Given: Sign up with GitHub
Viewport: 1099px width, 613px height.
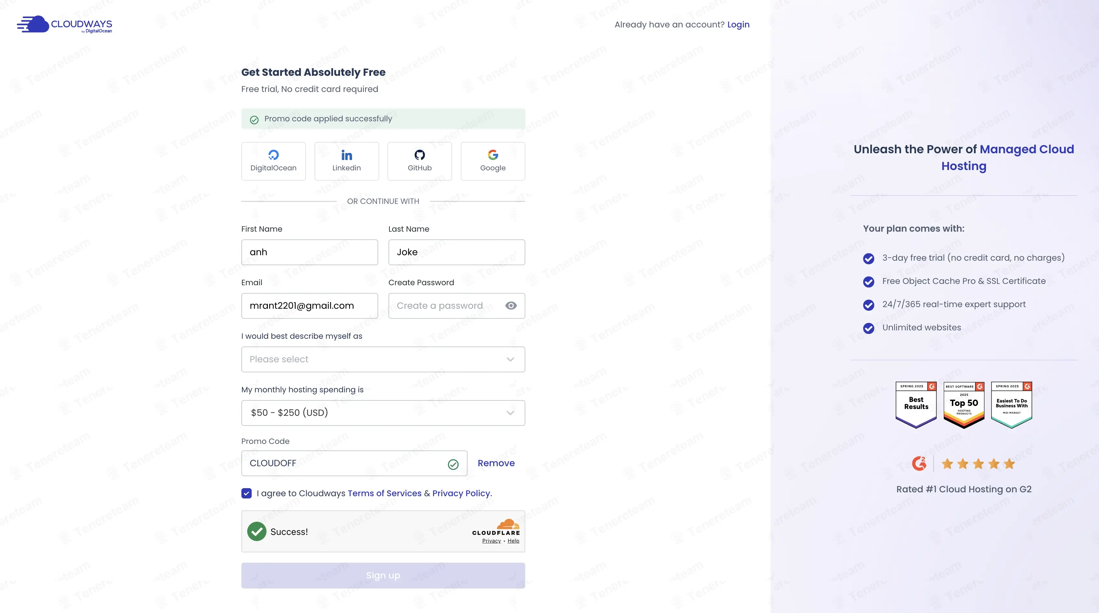Looking at the screenshot, I should (419, 161).
